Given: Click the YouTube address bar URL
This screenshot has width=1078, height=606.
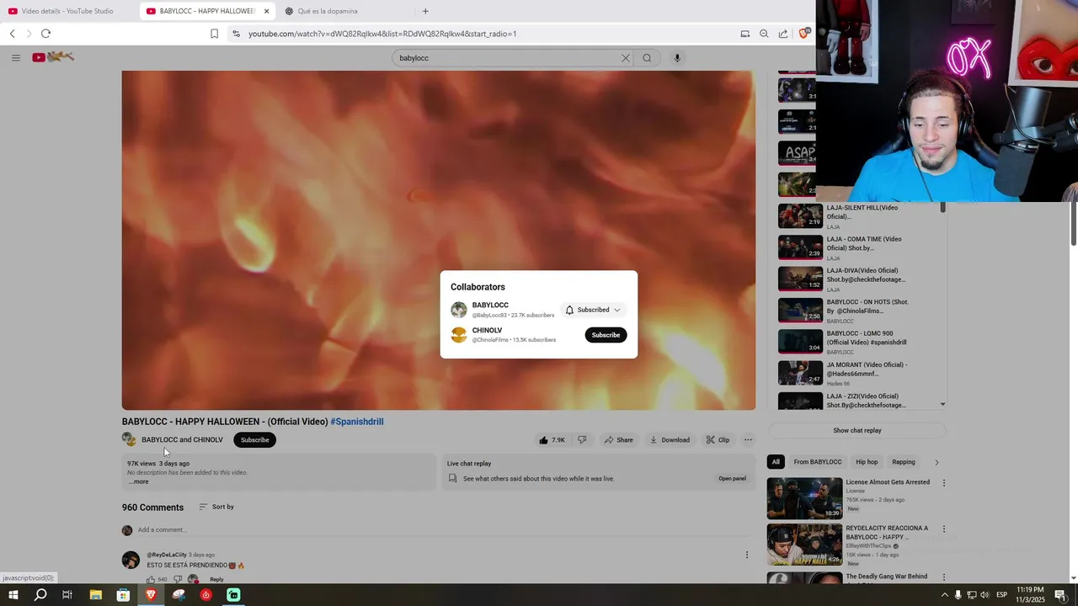Looking at the screenshot, I should point(382,34).
